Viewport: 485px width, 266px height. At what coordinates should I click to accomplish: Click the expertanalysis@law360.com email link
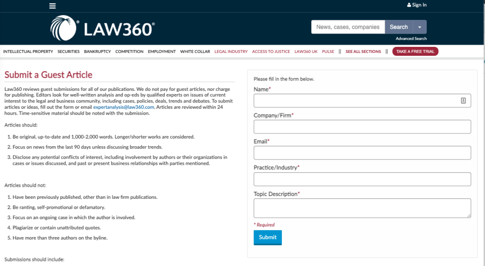coord(124,107)
